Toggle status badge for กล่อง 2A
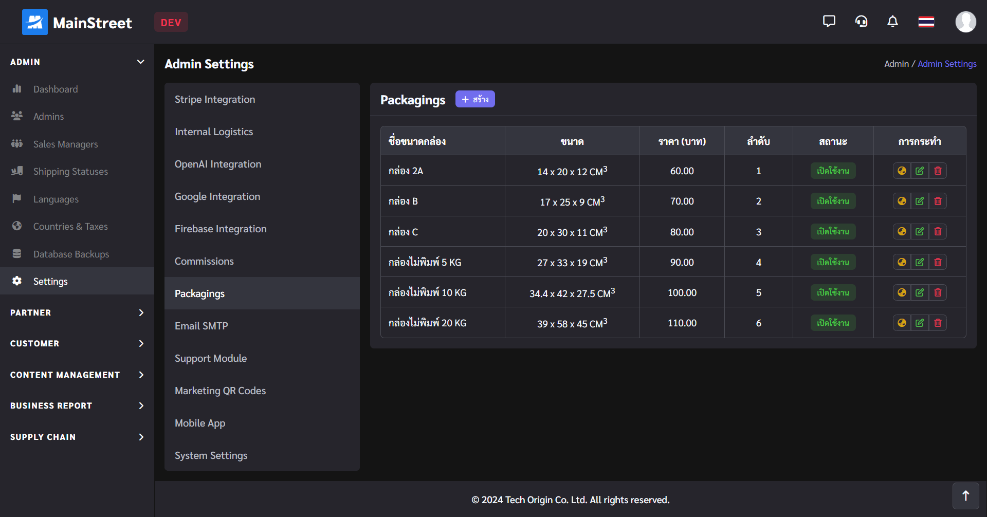This screenshot has height=517, width=987. tap(833, 171)
